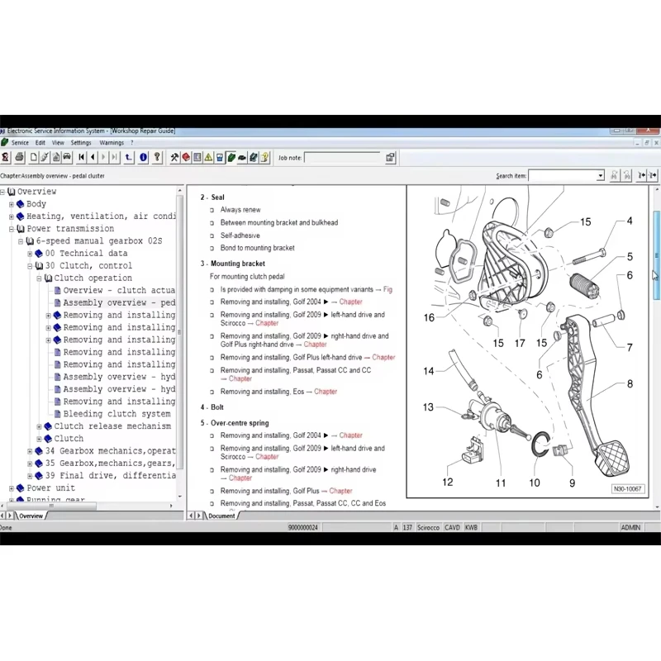Image resolution: width=661 pixels, height=661 pixels.
Task: Click the printer icon in the toolbar
Action: [19, 157]
